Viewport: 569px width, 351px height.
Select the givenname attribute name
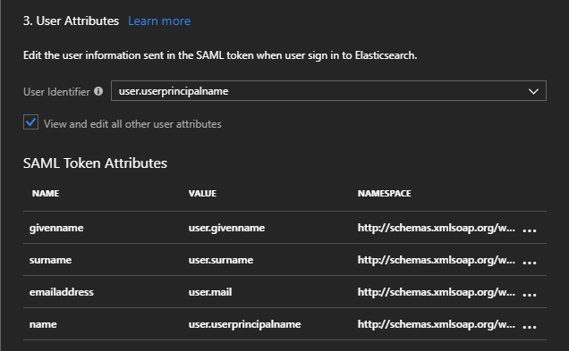tap(56, 228)
